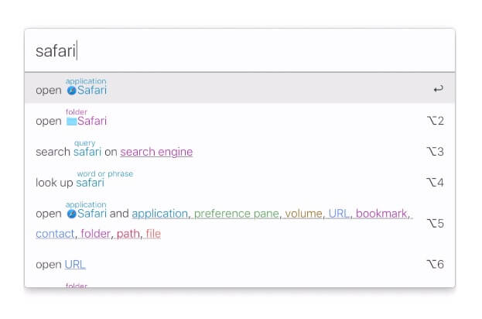482x319 pixels.
Task: Click the 'contact' placeholder
Action: tap(55, 234)
